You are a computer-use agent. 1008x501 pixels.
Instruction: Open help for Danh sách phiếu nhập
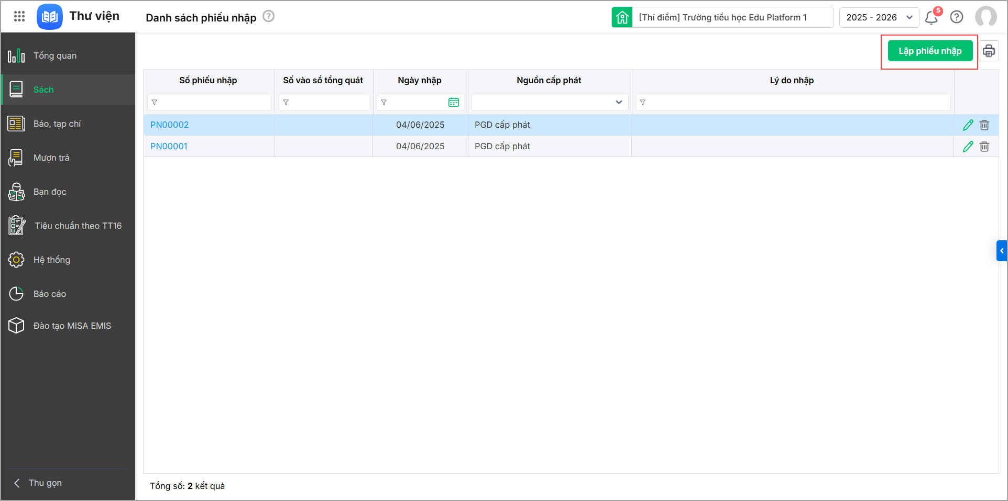[269, 17]
